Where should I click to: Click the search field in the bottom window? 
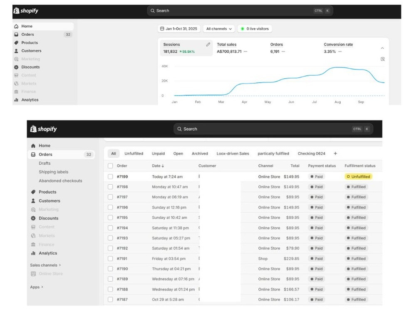(273, 129)
